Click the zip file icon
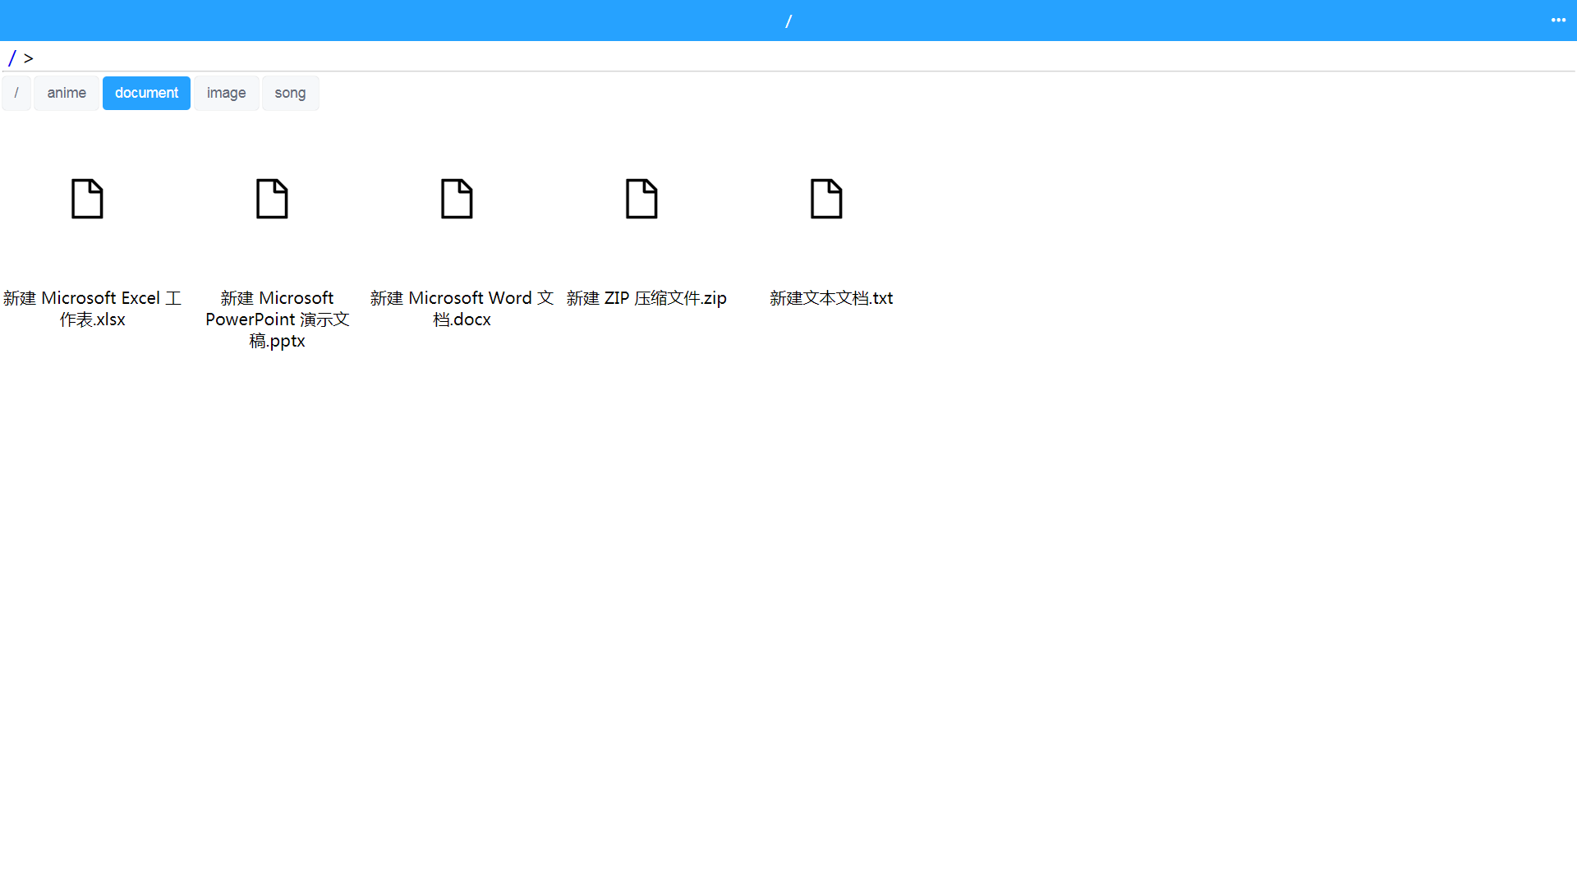 point(641,199)
